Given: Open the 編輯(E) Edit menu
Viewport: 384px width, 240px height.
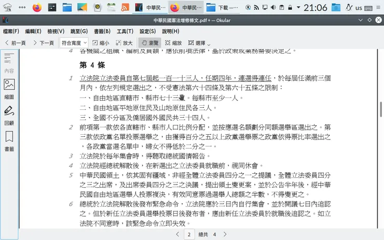Looking at the screenshot, I should 33,31.
